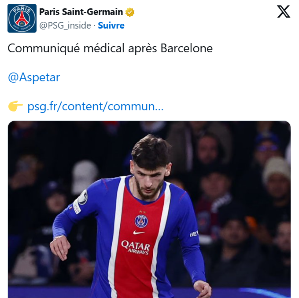Click the two gold stars above crest

click(142, 212)
